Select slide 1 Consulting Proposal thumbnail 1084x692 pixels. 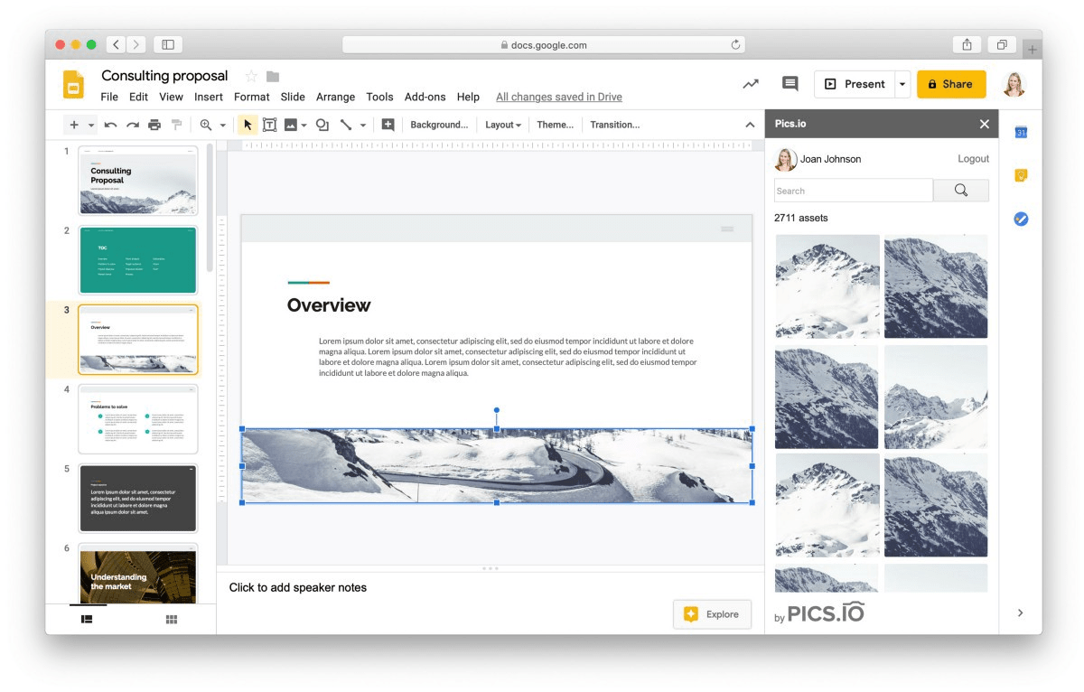click(x=137, y=181)
